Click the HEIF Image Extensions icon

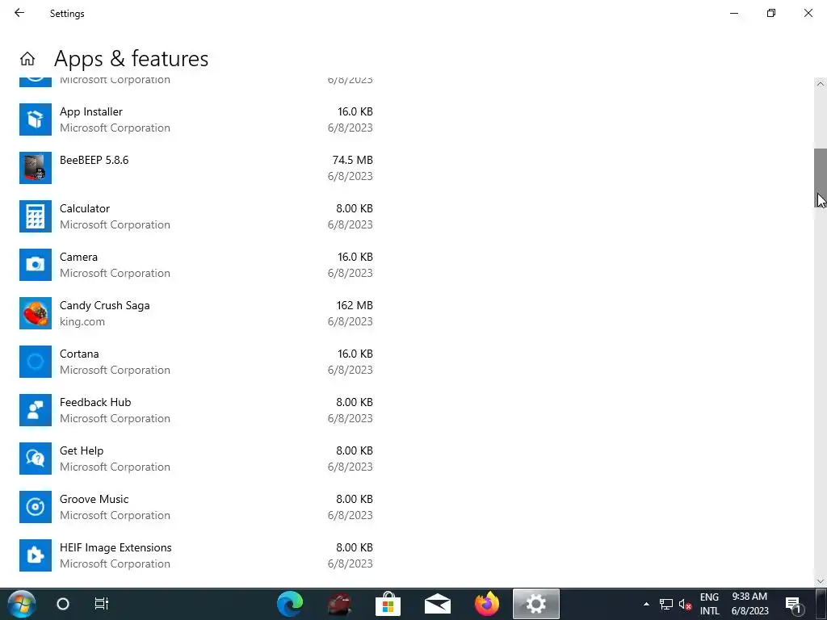tap(36, 555)
